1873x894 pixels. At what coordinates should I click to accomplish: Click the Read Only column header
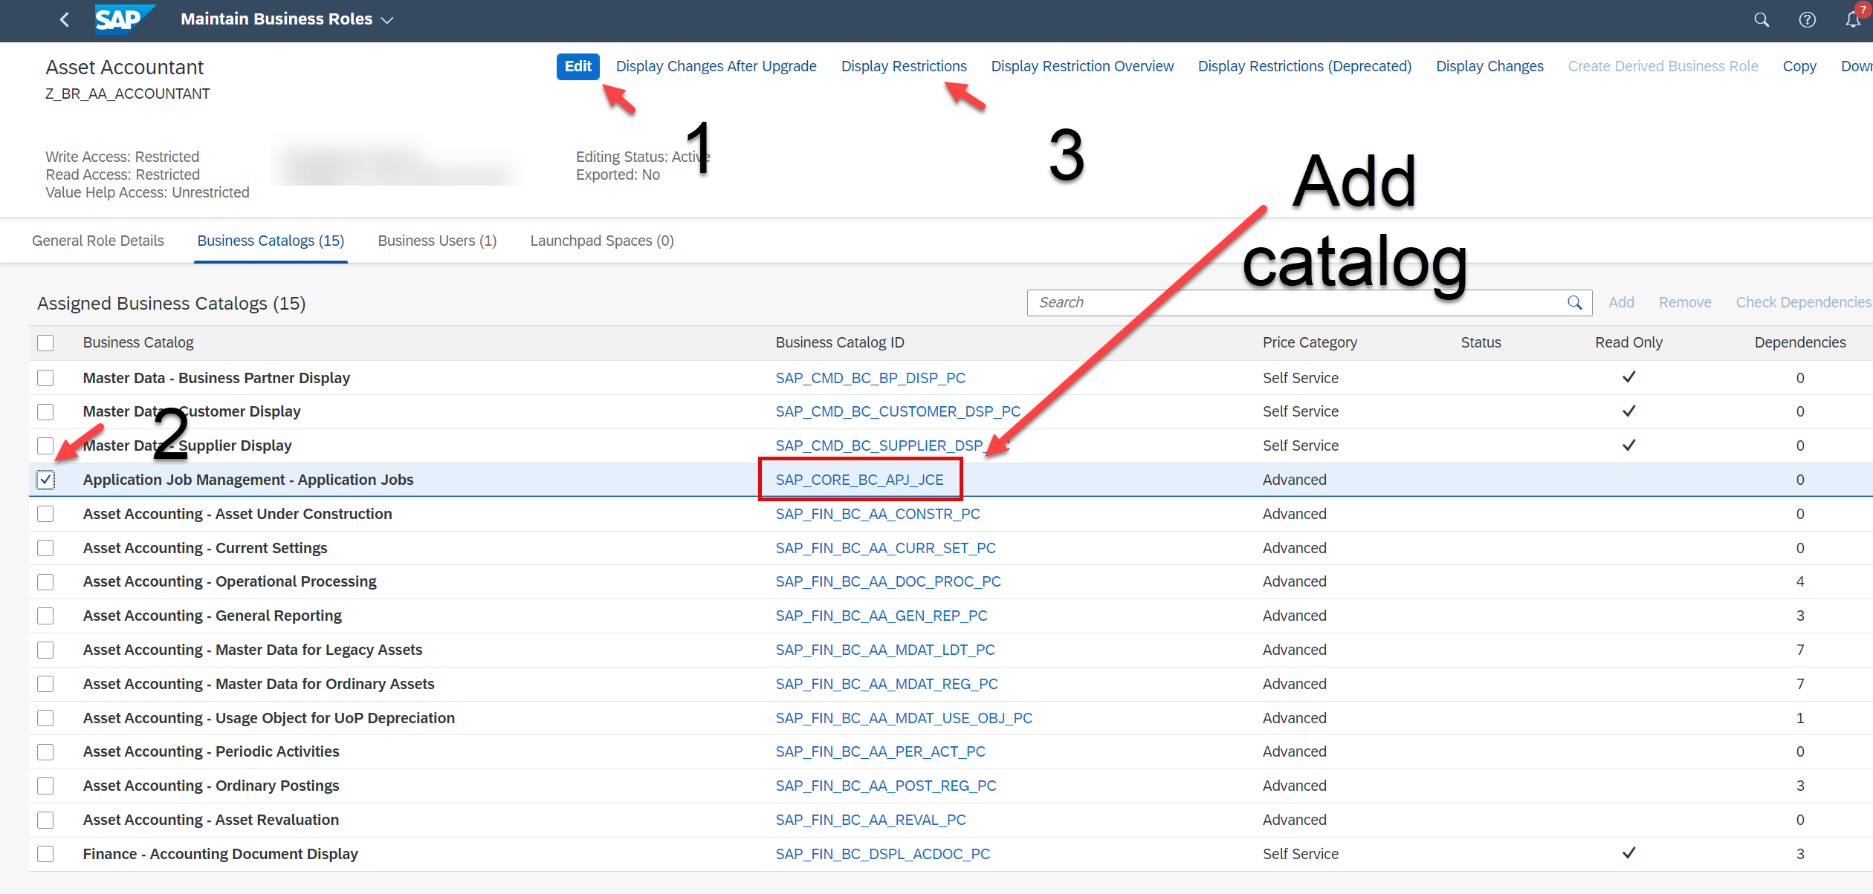pos(1628,342)
